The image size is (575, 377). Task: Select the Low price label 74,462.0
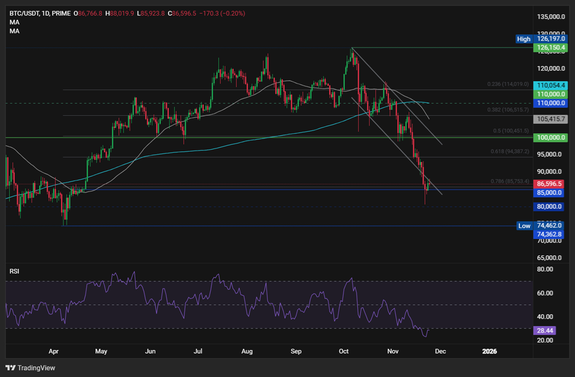coord(549,225)
